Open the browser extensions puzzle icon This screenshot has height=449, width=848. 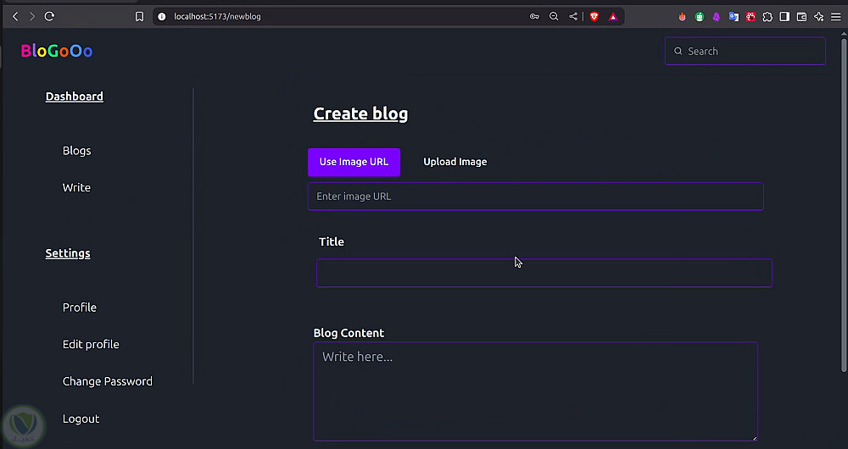click(x=767, y=16)
